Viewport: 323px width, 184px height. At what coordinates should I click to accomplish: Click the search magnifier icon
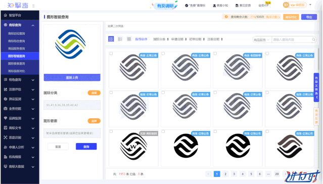click(313, 39)
